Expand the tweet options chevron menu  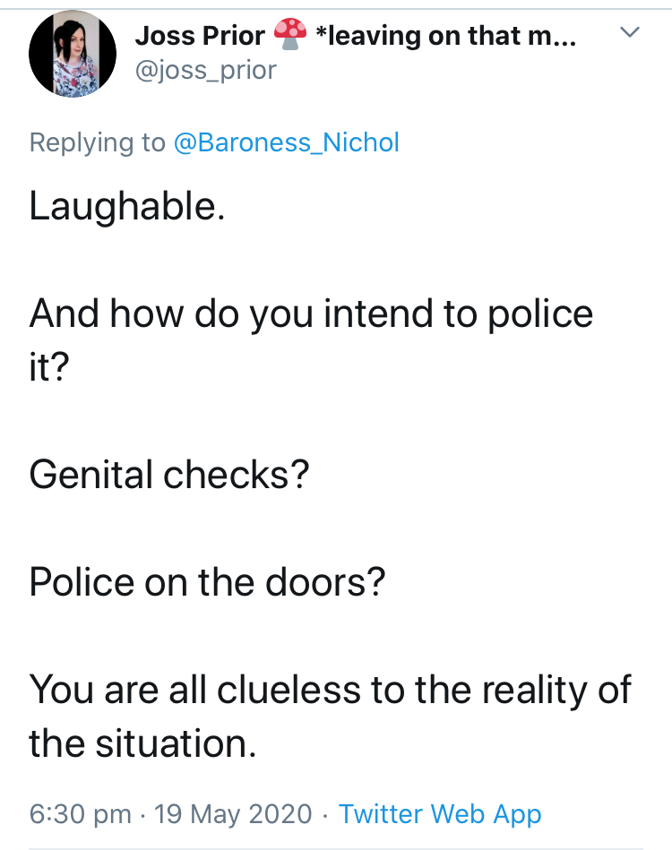click(630, 33)
